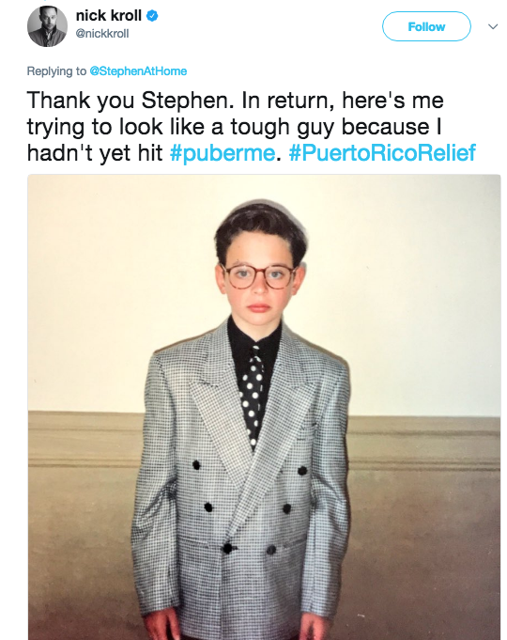507x640 pixels.
Task: Select the 'Replying to' label text
Action: click(56, 71)
